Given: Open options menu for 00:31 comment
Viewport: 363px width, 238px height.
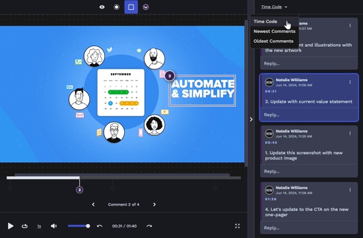Looking at the screenshot, I should tap(350, 82).
